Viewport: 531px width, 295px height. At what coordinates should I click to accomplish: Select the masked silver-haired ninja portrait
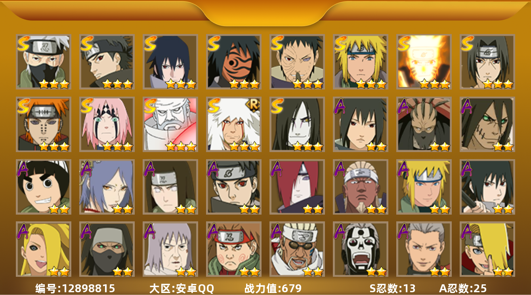[x=44, y=62]
